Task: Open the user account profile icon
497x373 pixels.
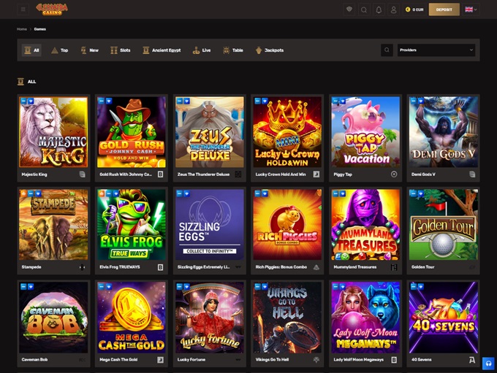Action: pos(394,9)
